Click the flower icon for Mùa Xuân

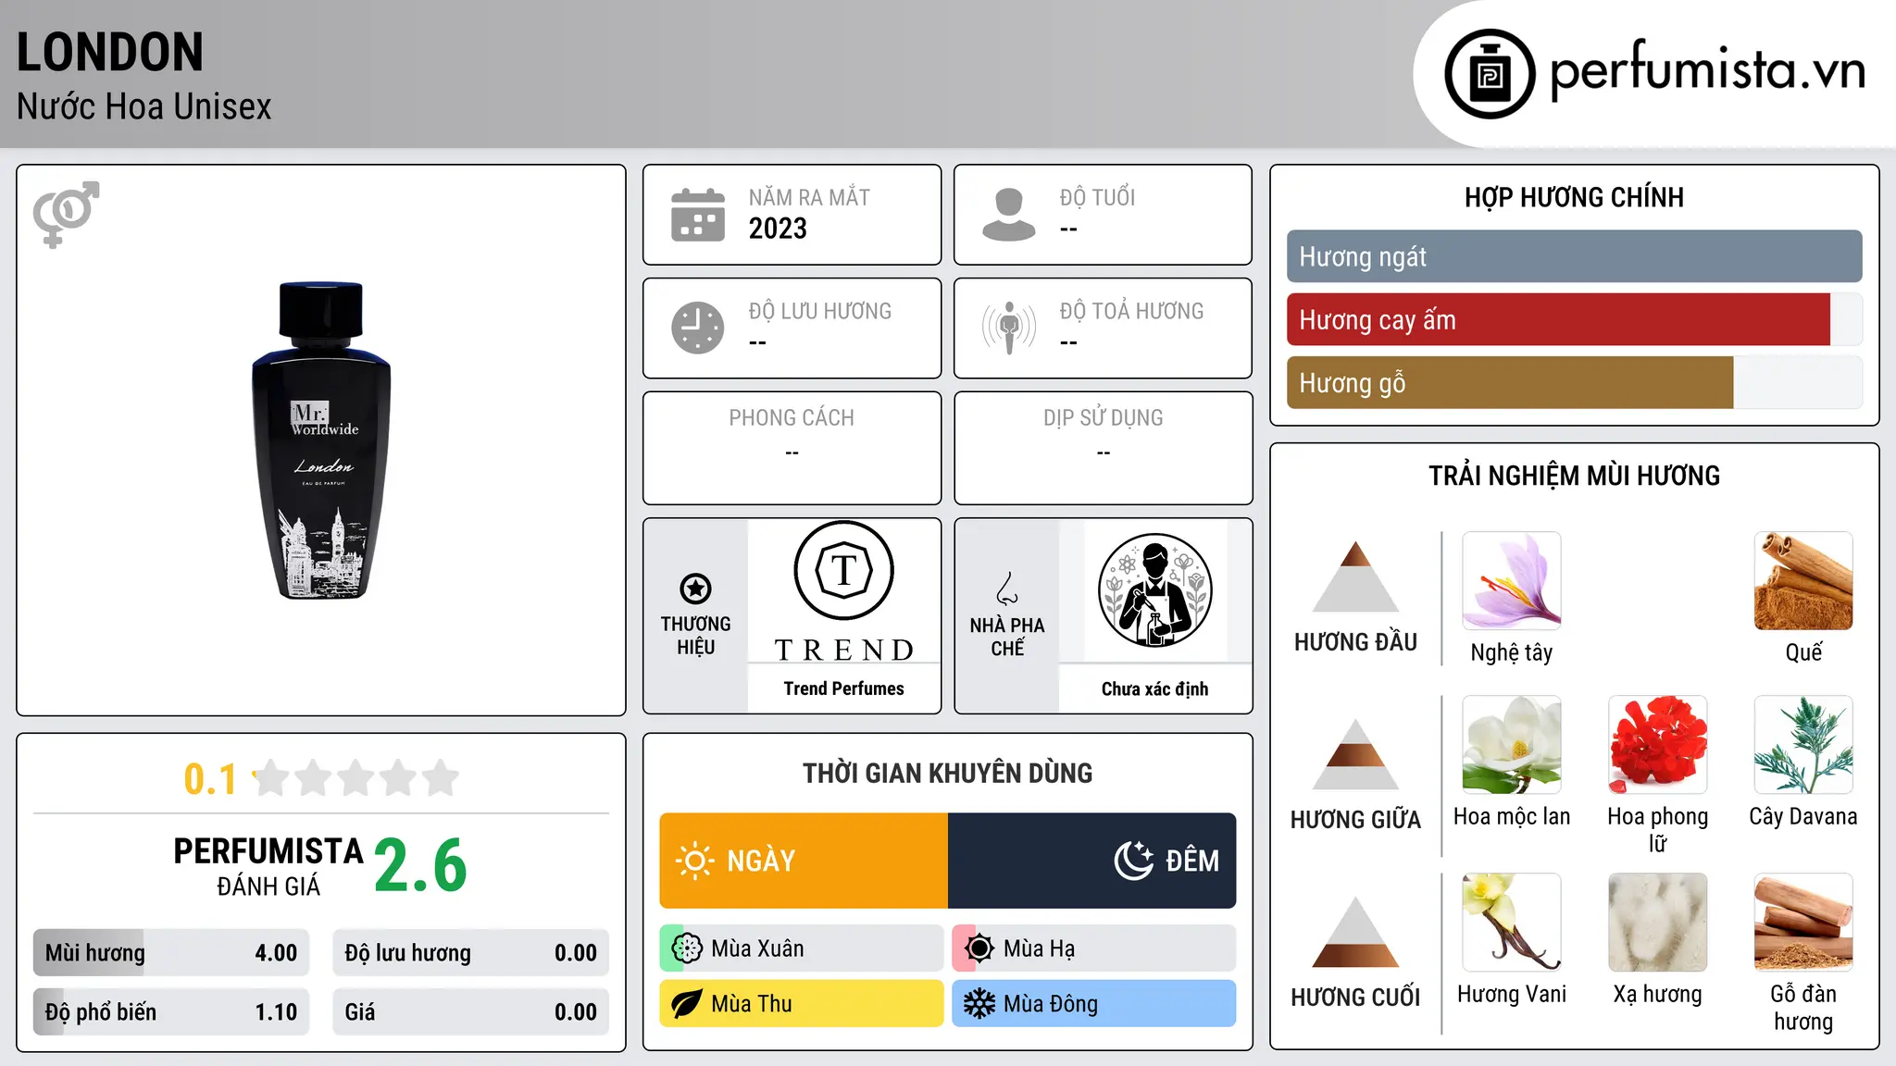pos(687,948)
